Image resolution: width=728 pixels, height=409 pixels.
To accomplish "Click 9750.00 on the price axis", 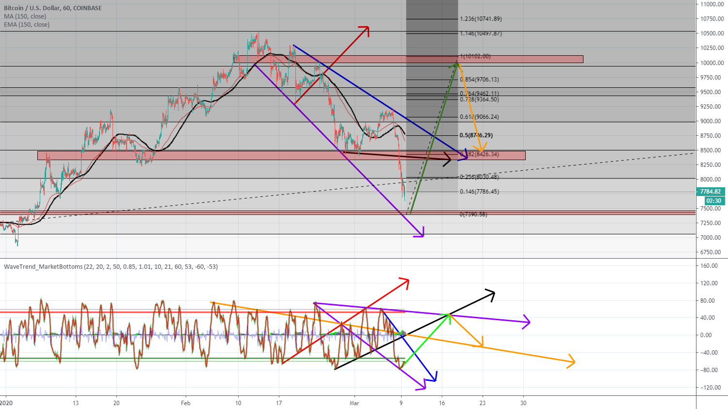I will 711,78.
